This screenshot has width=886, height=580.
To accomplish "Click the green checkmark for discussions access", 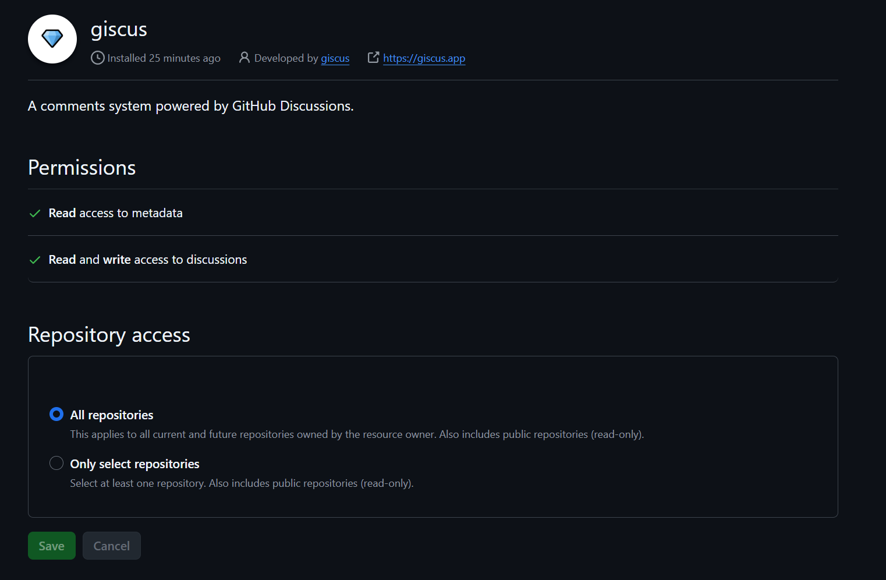I will (x=35, y=260).
